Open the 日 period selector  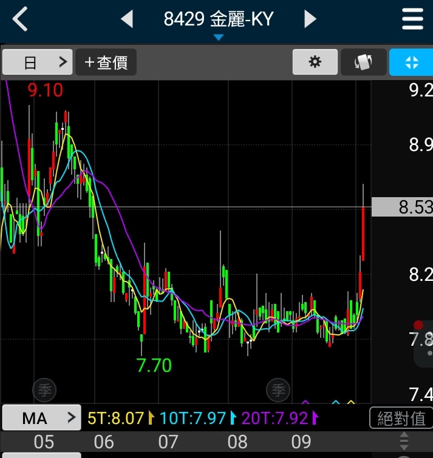pos(37,62)
